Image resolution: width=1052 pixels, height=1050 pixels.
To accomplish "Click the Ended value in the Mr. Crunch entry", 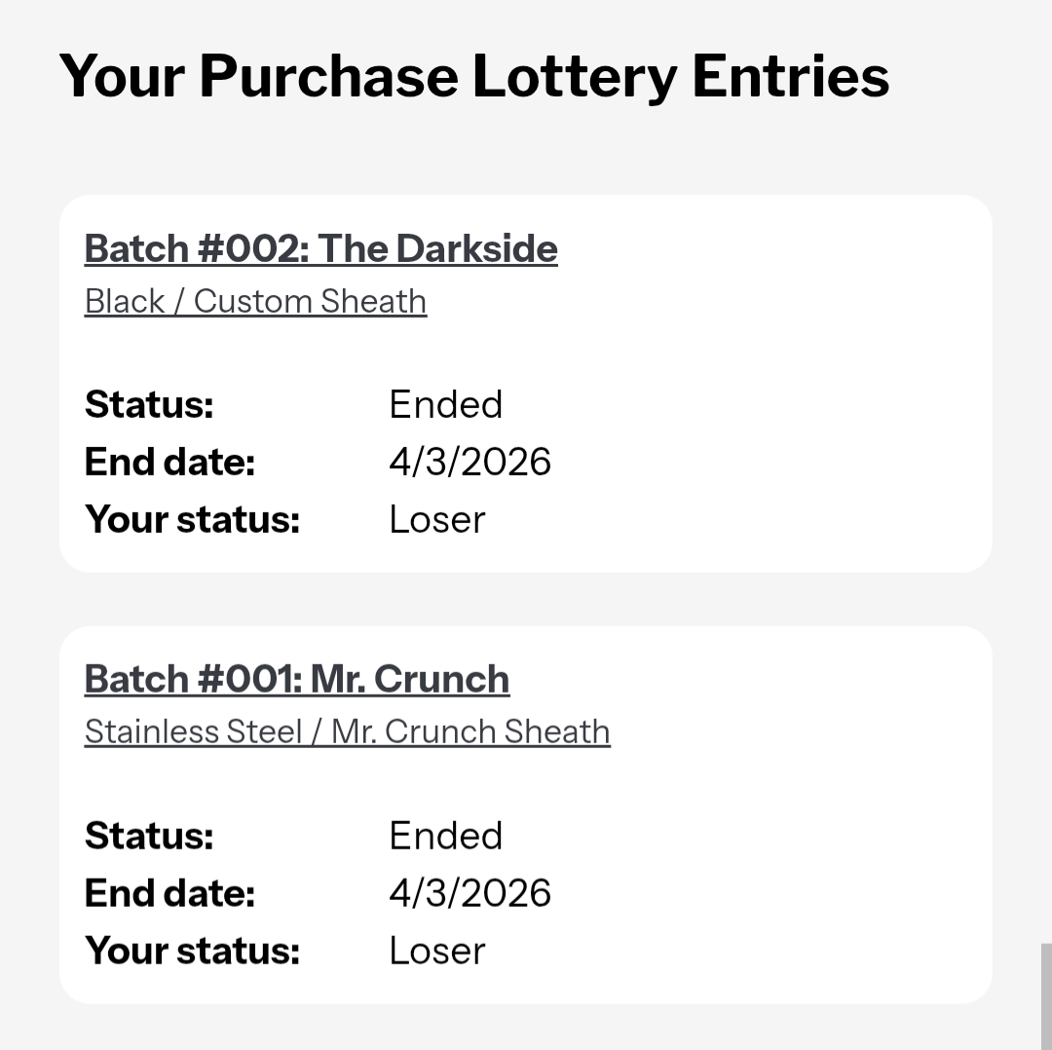I will pos(445,837).
